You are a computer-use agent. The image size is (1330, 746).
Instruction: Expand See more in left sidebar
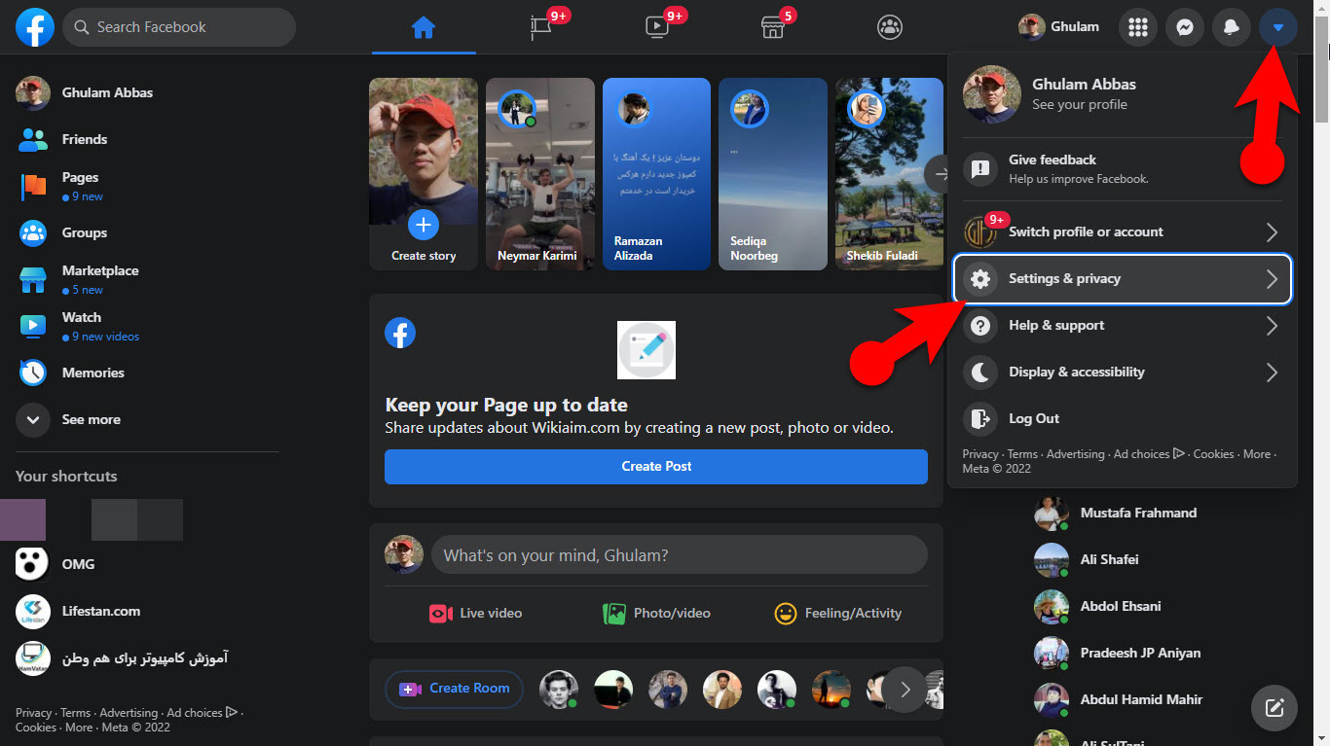(x=91, y=419)
